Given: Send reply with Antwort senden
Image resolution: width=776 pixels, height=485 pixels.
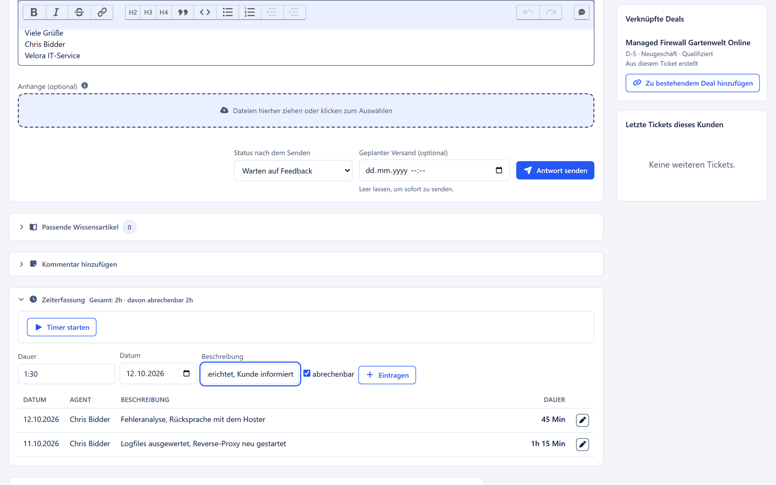Looking at the screenshot, I should [x=555, y=170].
